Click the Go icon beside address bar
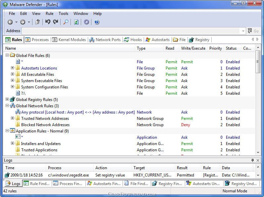The width and height of the screenshot is (264, 197). [250, 31]
